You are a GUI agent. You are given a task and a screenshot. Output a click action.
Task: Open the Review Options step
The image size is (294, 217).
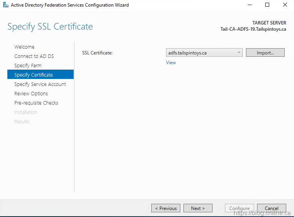[31, 93]
